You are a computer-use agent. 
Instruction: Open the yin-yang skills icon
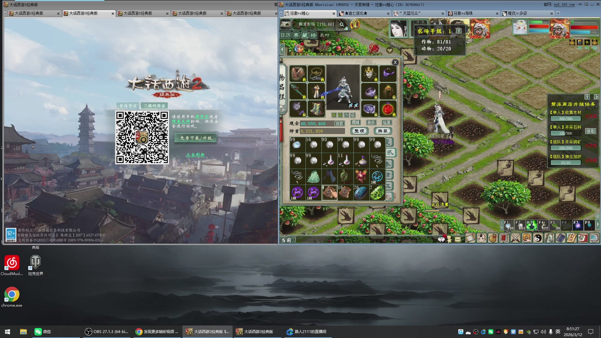pyautogui.click(x=538, y=238)
